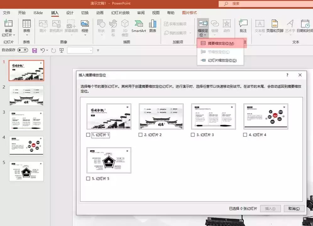Select slide 3 checkbox in the dialog
This screenshot has height=226, width=313.
[193, 135]
